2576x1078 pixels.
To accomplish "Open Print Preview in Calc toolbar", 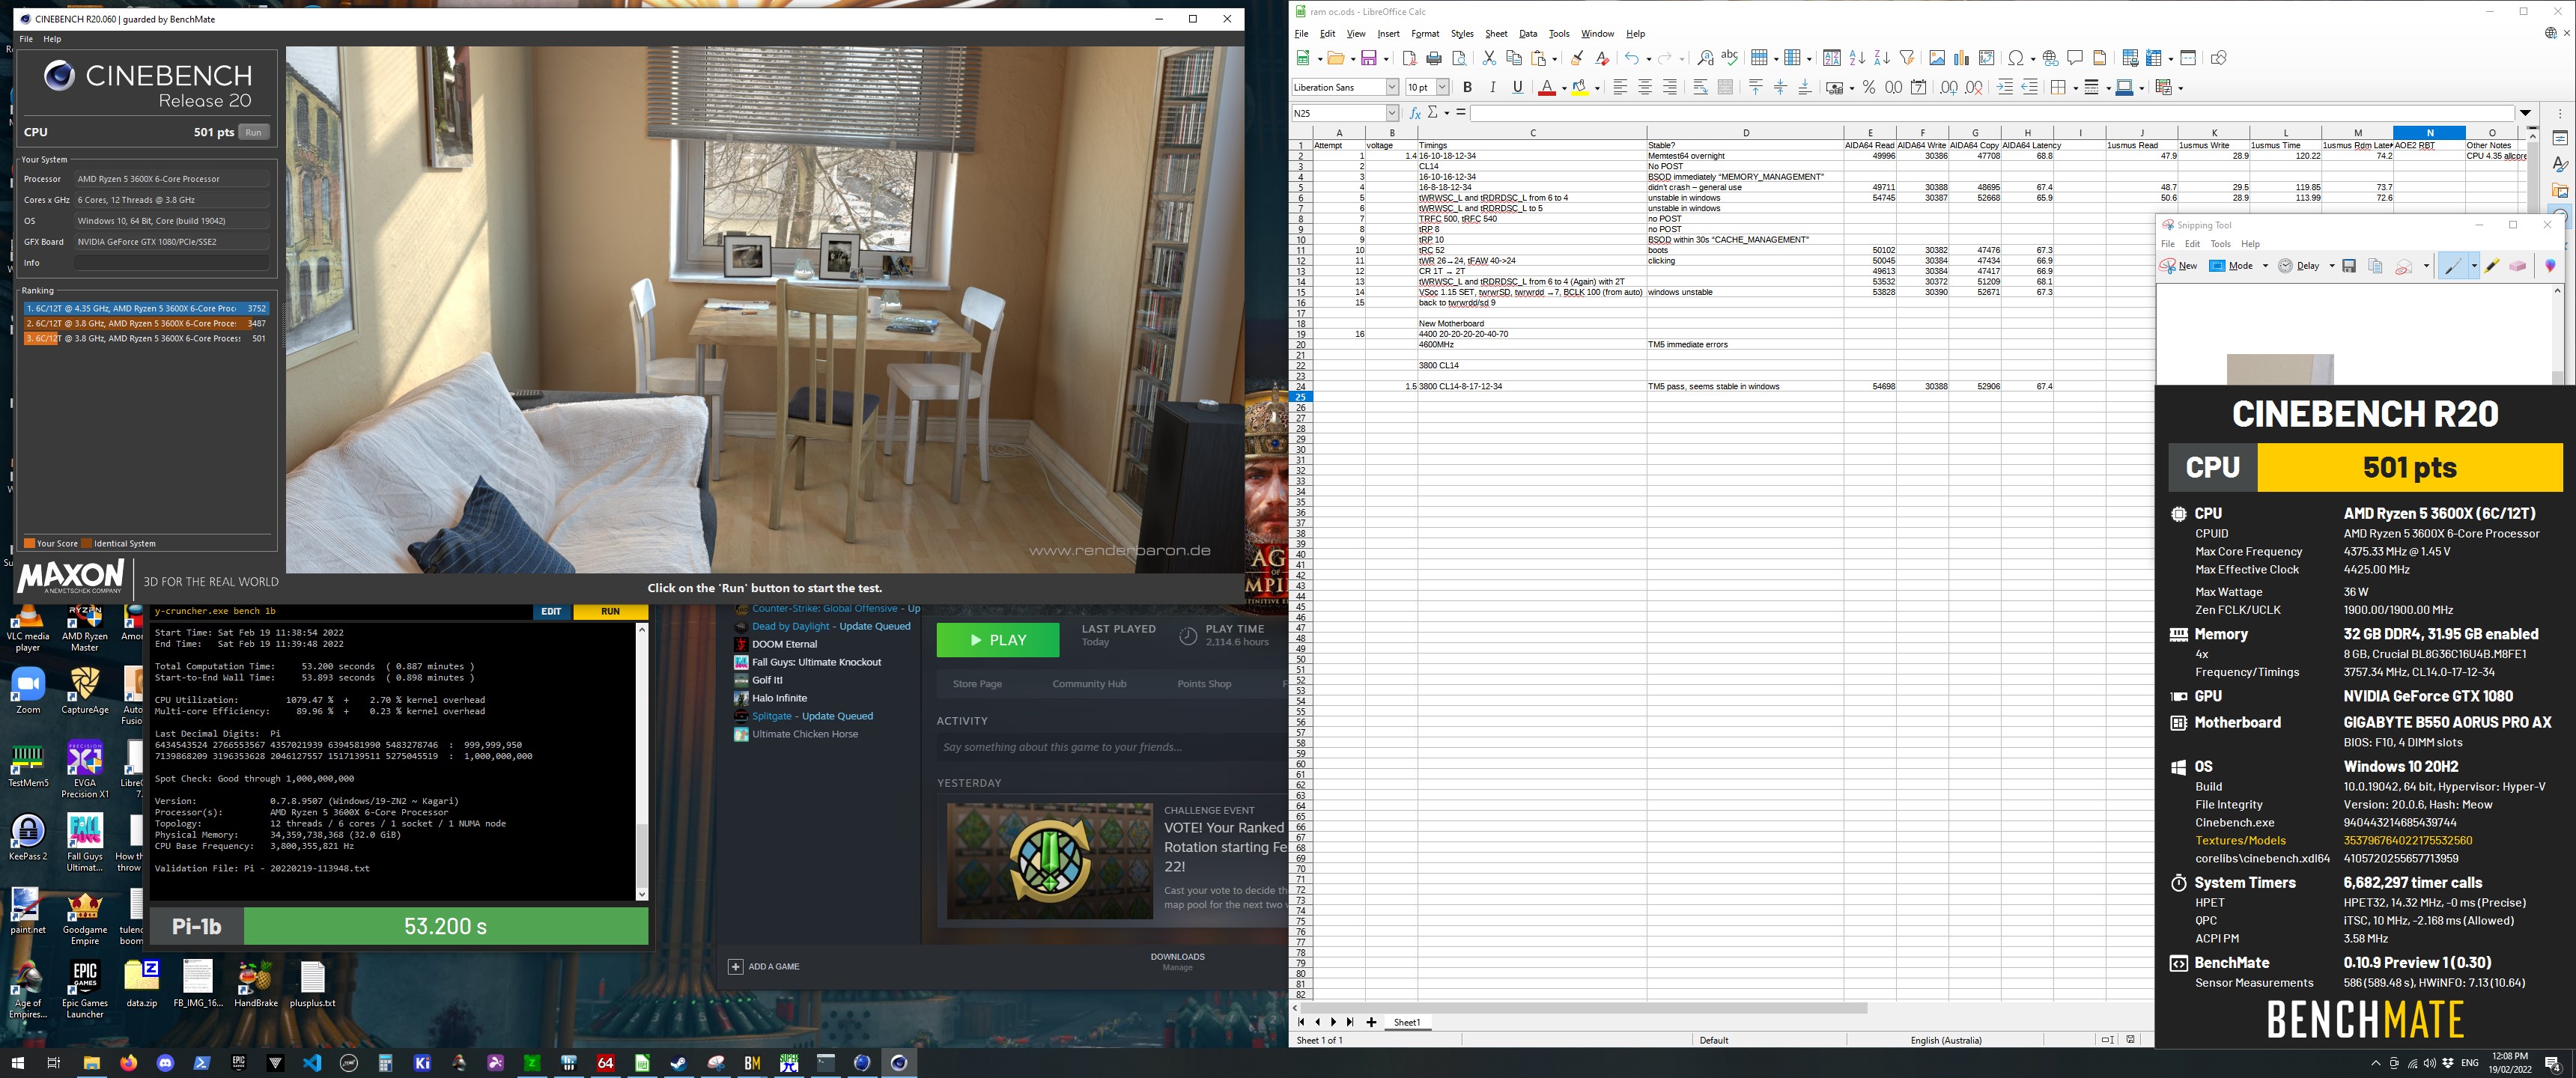I will point(1459,58).
